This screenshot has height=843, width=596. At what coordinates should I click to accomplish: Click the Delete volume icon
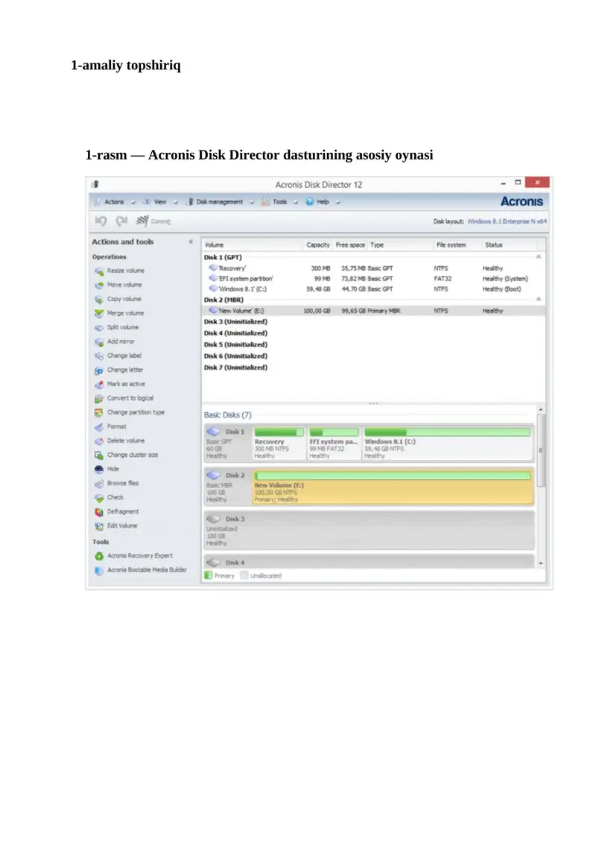click(99, 441)
